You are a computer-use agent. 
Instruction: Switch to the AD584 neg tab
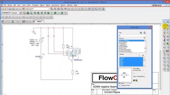[x=28, y=22]
